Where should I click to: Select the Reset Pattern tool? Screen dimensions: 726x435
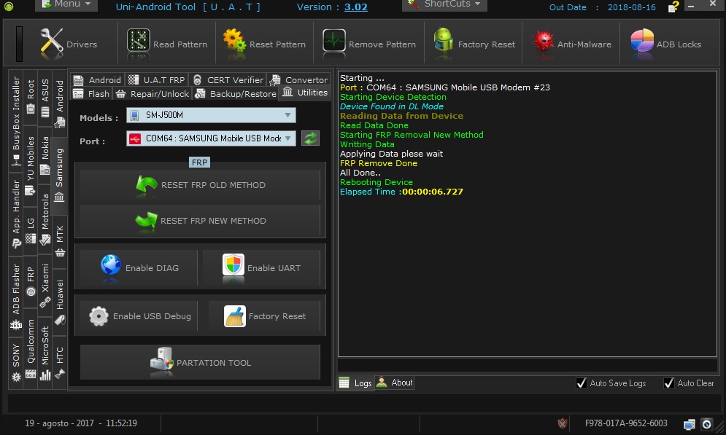264,44
